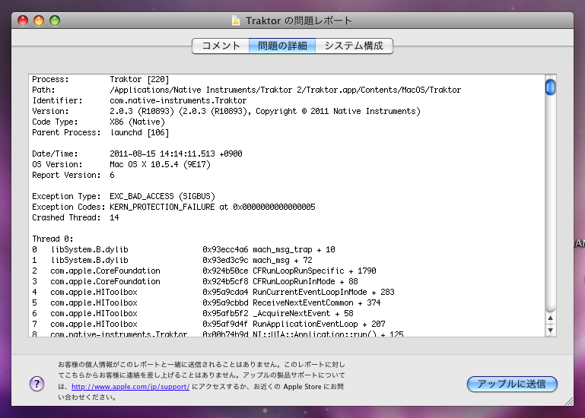
Task: Click the scrollbar down arrow
Action: 550,330
